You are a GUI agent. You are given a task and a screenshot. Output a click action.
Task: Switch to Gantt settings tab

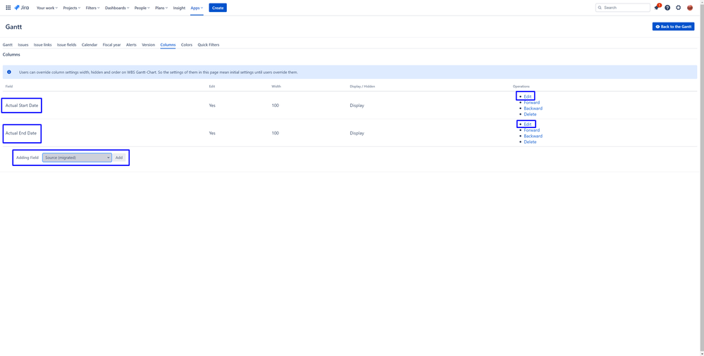(8, 45)
